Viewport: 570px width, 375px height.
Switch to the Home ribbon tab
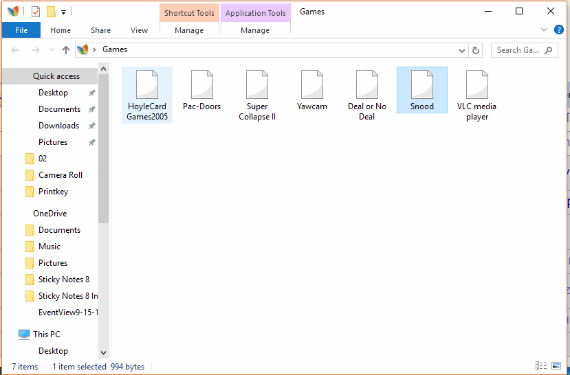click(61, 30)
